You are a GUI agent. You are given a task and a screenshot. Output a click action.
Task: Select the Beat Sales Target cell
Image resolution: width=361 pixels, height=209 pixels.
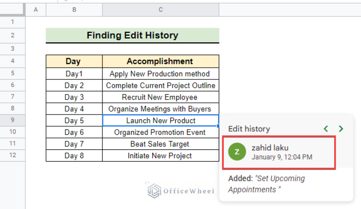pos(160,144)
